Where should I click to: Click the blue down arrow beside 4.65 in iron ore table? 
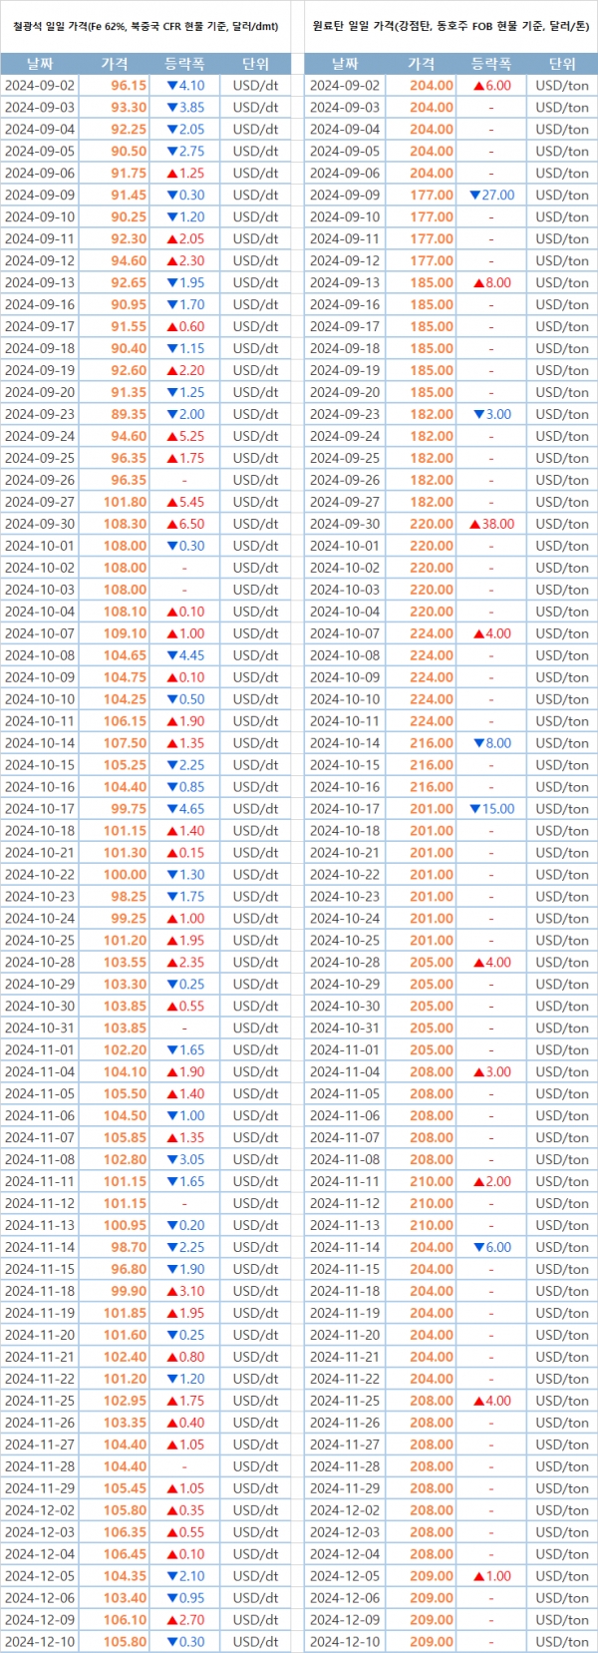[x=171, y=809]
